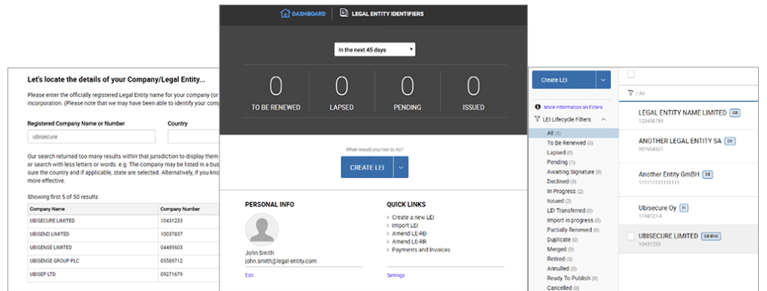Viewport: 767px width, 291px height.
Task: Click the GB-ENG badge beside UBISECURE LIMITED
Action: [712, 236]
